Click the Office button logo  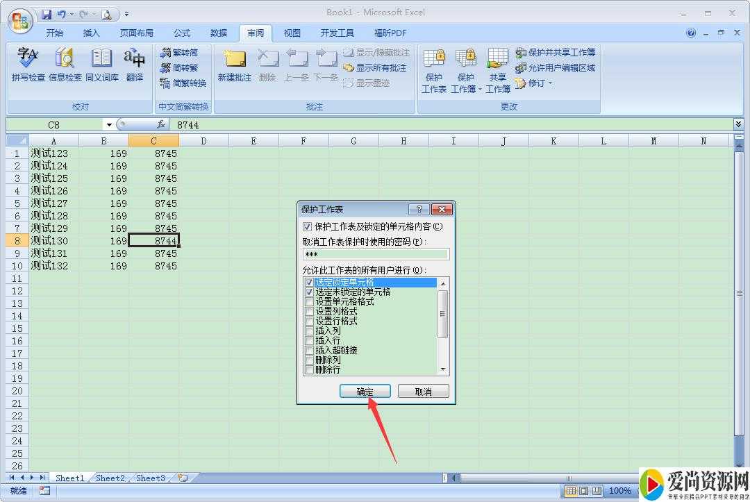[19, 21]
